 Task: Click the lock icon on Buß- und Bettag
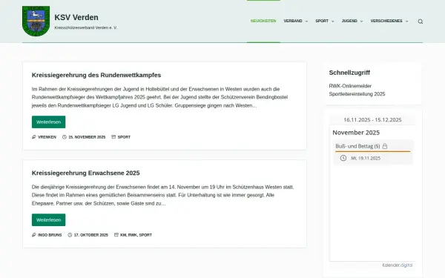click(x=385, y=146)
